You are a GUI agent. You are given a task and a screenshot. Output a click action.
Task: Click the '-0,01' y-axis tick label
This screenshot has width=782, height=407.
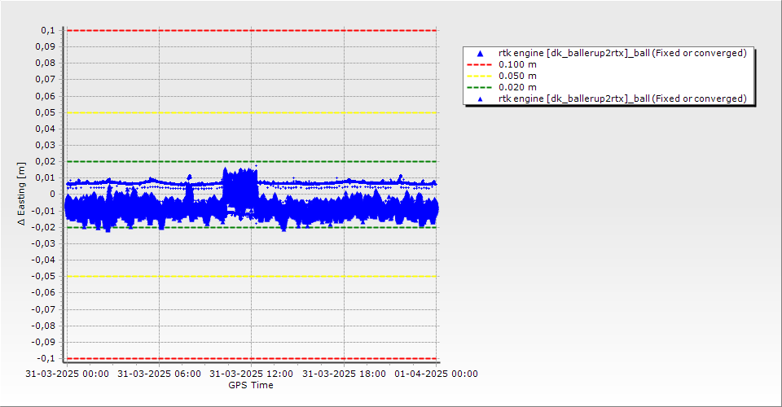pyautogui.click(x=44, y=211)
